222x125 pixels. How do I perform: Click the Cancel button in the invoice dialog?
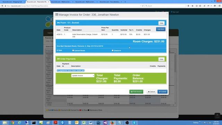coord(151,92)
